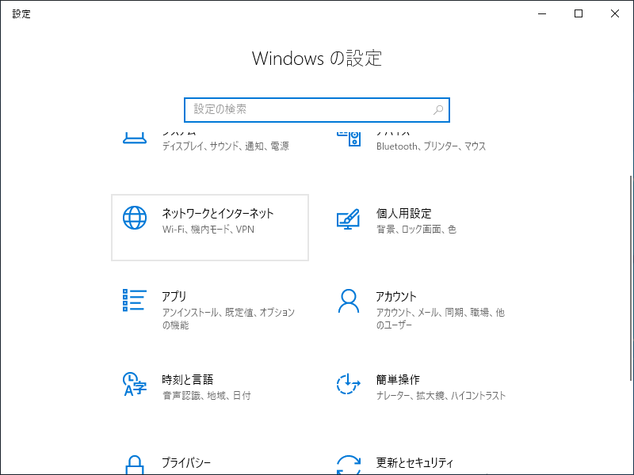Select the アプリ title
The image size is (634, 475).
(174, 296)
